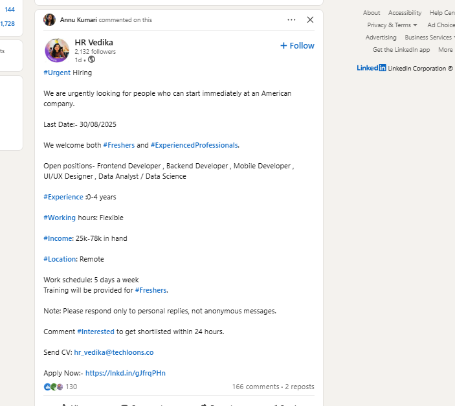The width and height of the screenshot is (455, 406).
Task: Click Annu Kumari's small profile photo
Action: click(x=49, y=19)
